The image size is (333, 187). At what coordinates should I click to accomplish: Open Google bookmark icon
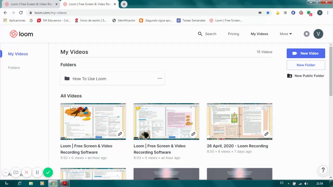[x=31, y=20]
